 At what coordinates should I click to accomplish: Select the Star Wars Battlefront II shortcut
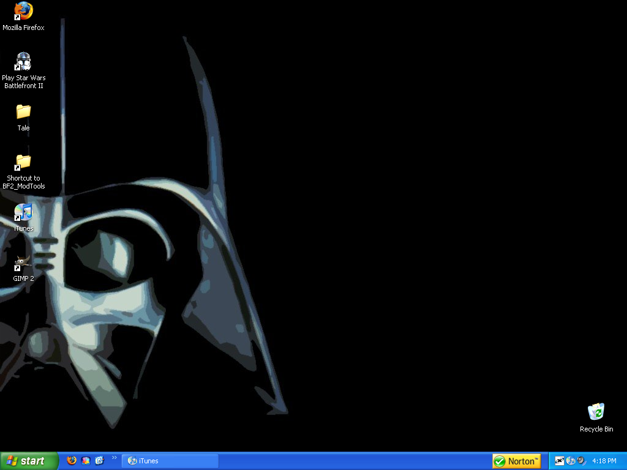point(23,70)
